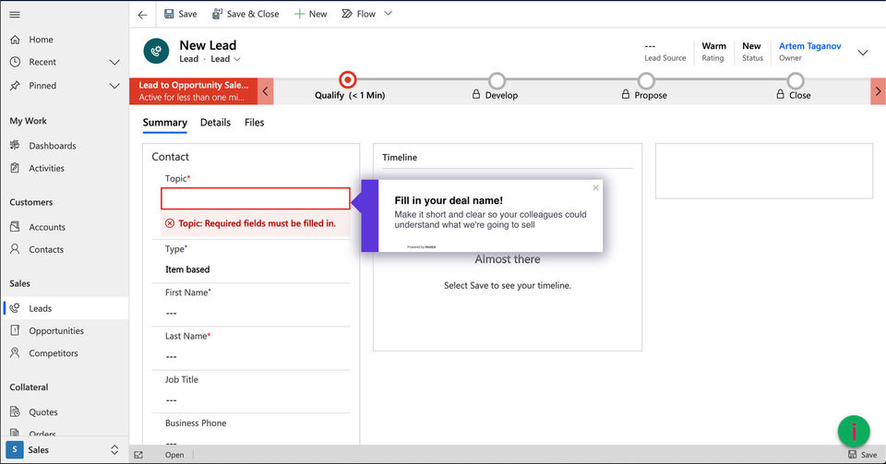Open the hamburger navigation menu

tap(15, 14)
